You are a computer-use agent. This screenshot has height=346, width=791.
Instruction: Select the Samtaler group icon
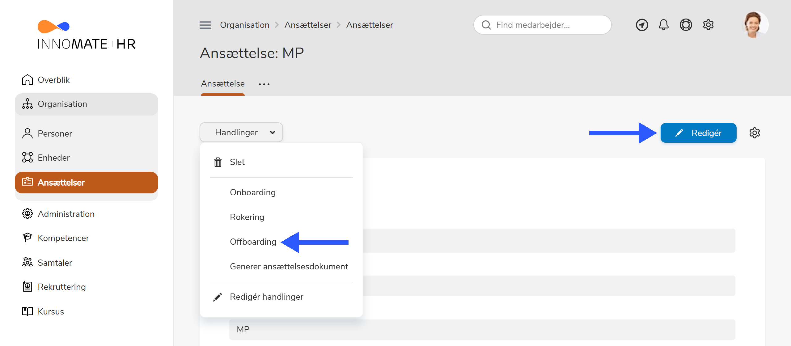(28, 262)
